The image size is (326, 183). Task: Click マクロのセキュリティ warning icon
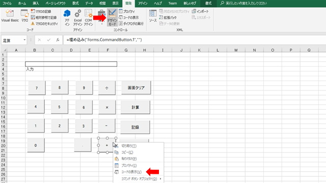[x=33, y=24]
